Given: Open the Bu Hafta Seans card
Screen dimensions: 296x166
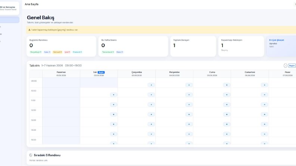Looking at the screenshot, I should [x=133, y=46].
